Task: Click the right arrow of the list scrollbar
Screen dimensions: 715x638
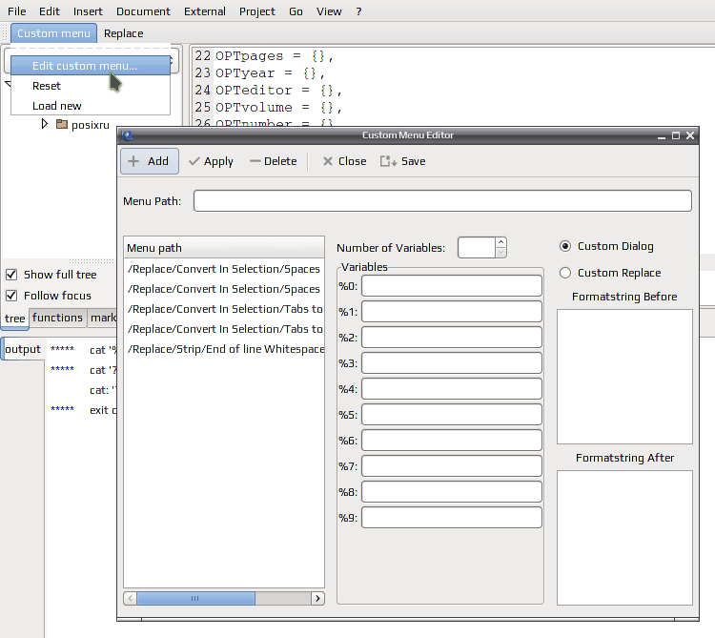Action: (x=317, y=598)
